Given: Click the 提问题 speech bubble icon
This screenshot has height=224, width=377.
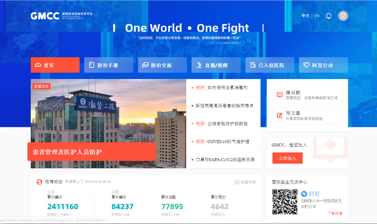Looking at the screenshot, I should [279, 95].
